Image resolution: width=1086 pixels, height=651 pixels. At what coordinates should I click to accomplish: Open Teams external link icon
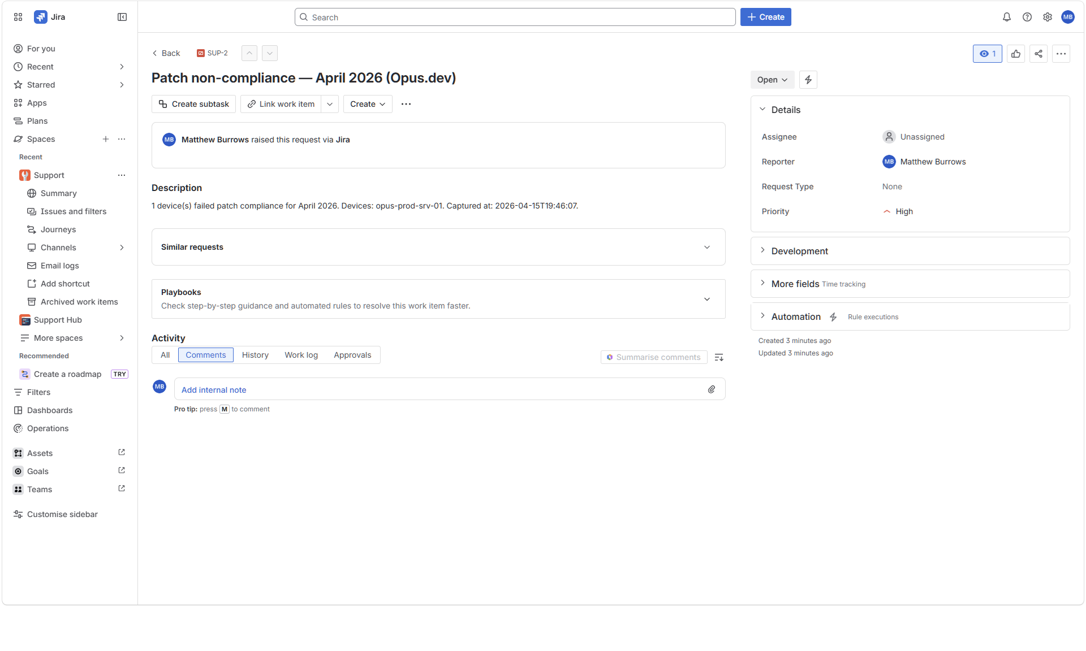[x=122, y=489]
